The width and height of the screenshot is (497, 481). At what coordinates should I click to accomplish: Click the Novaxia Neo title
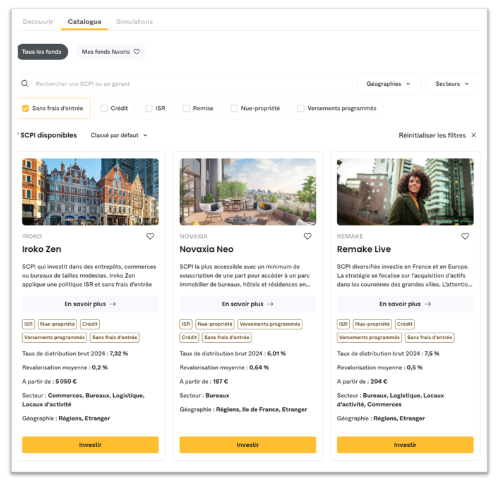click(x=207, y=249)
